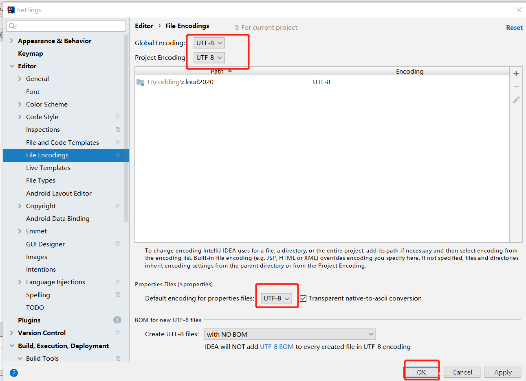Click the Apply button
The width and height of the screenshot is (526, 381).
pyautogui.click(x=503, y=372)
